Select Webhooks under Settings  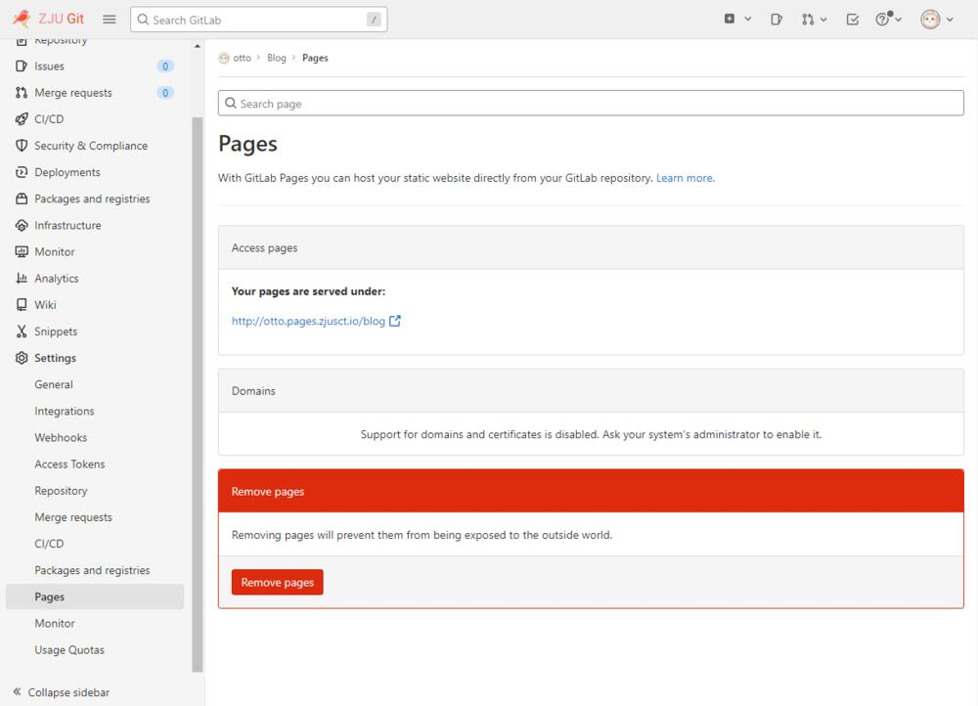point(61,438)
